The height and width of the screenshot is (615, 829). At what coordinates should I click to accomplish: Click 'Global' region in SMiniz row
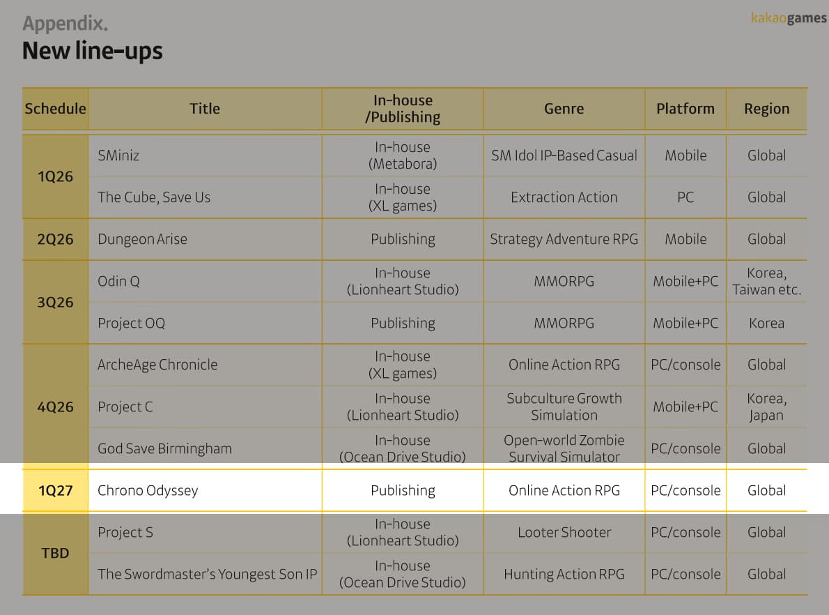[x=766, y=155]
